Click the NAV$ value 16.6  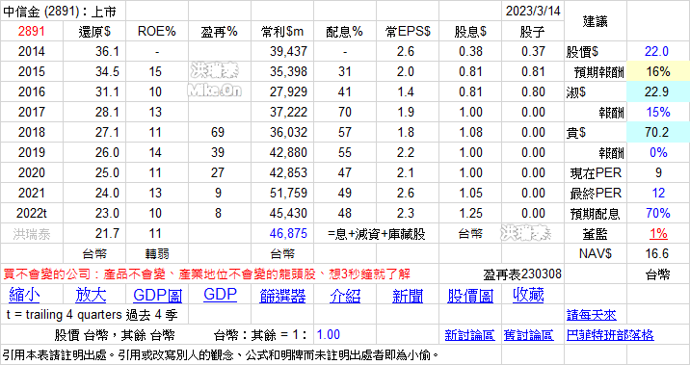(x=656, y=253)
